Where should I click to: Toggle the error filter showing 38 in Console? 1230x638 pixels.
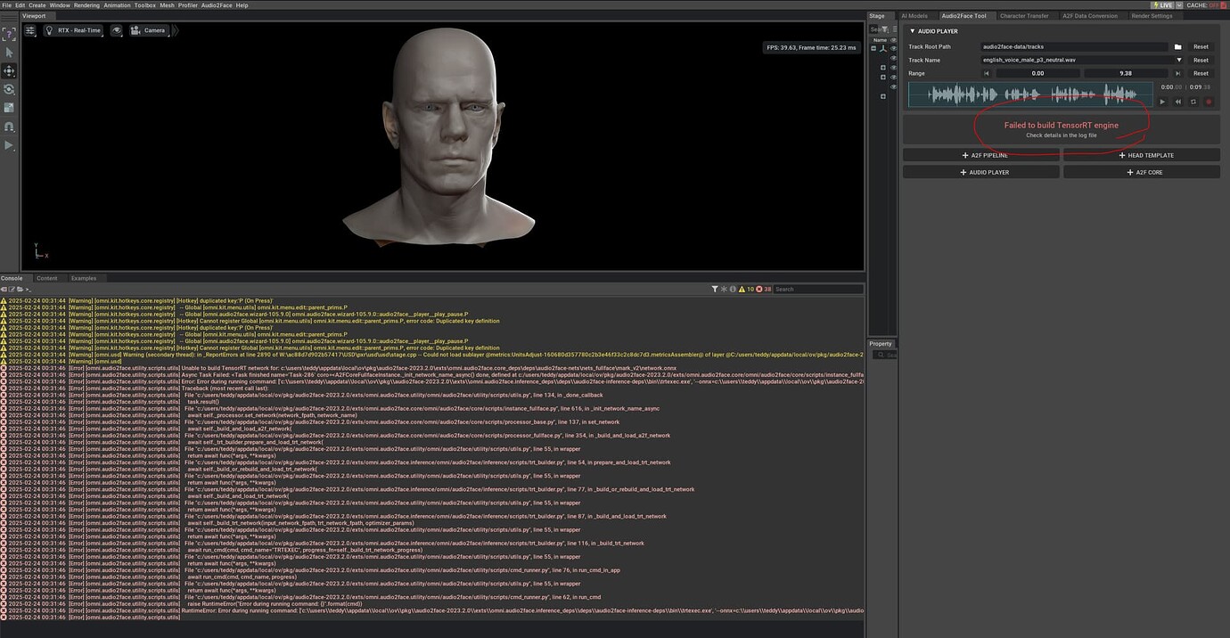click(762, 289)
